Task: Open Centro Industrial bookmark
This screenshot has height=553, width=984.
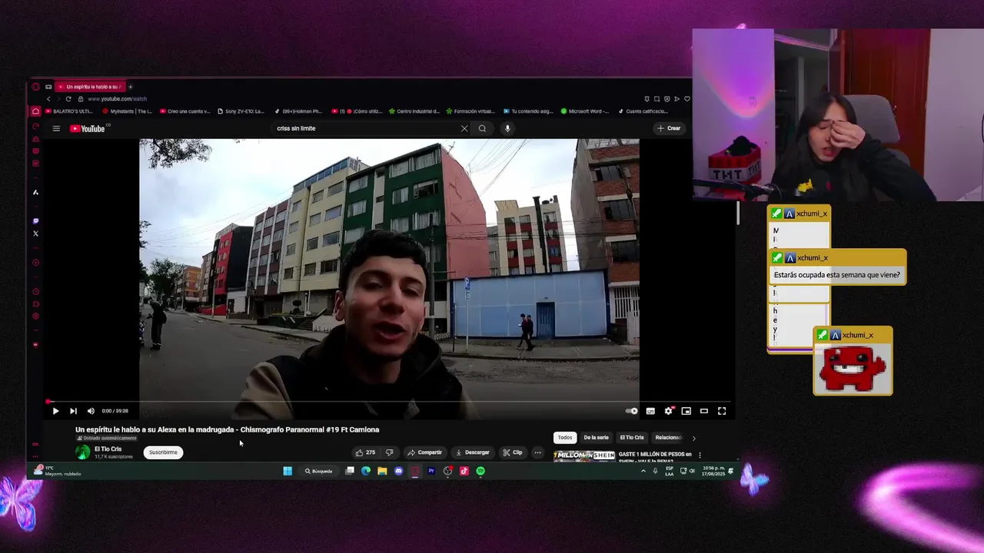Action: 414,111
